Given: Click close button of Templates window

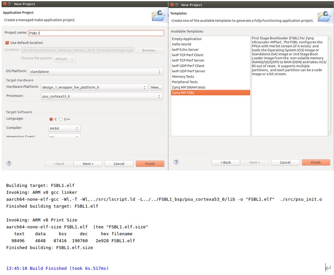Looking at the screenshot, I should [172, 5].
